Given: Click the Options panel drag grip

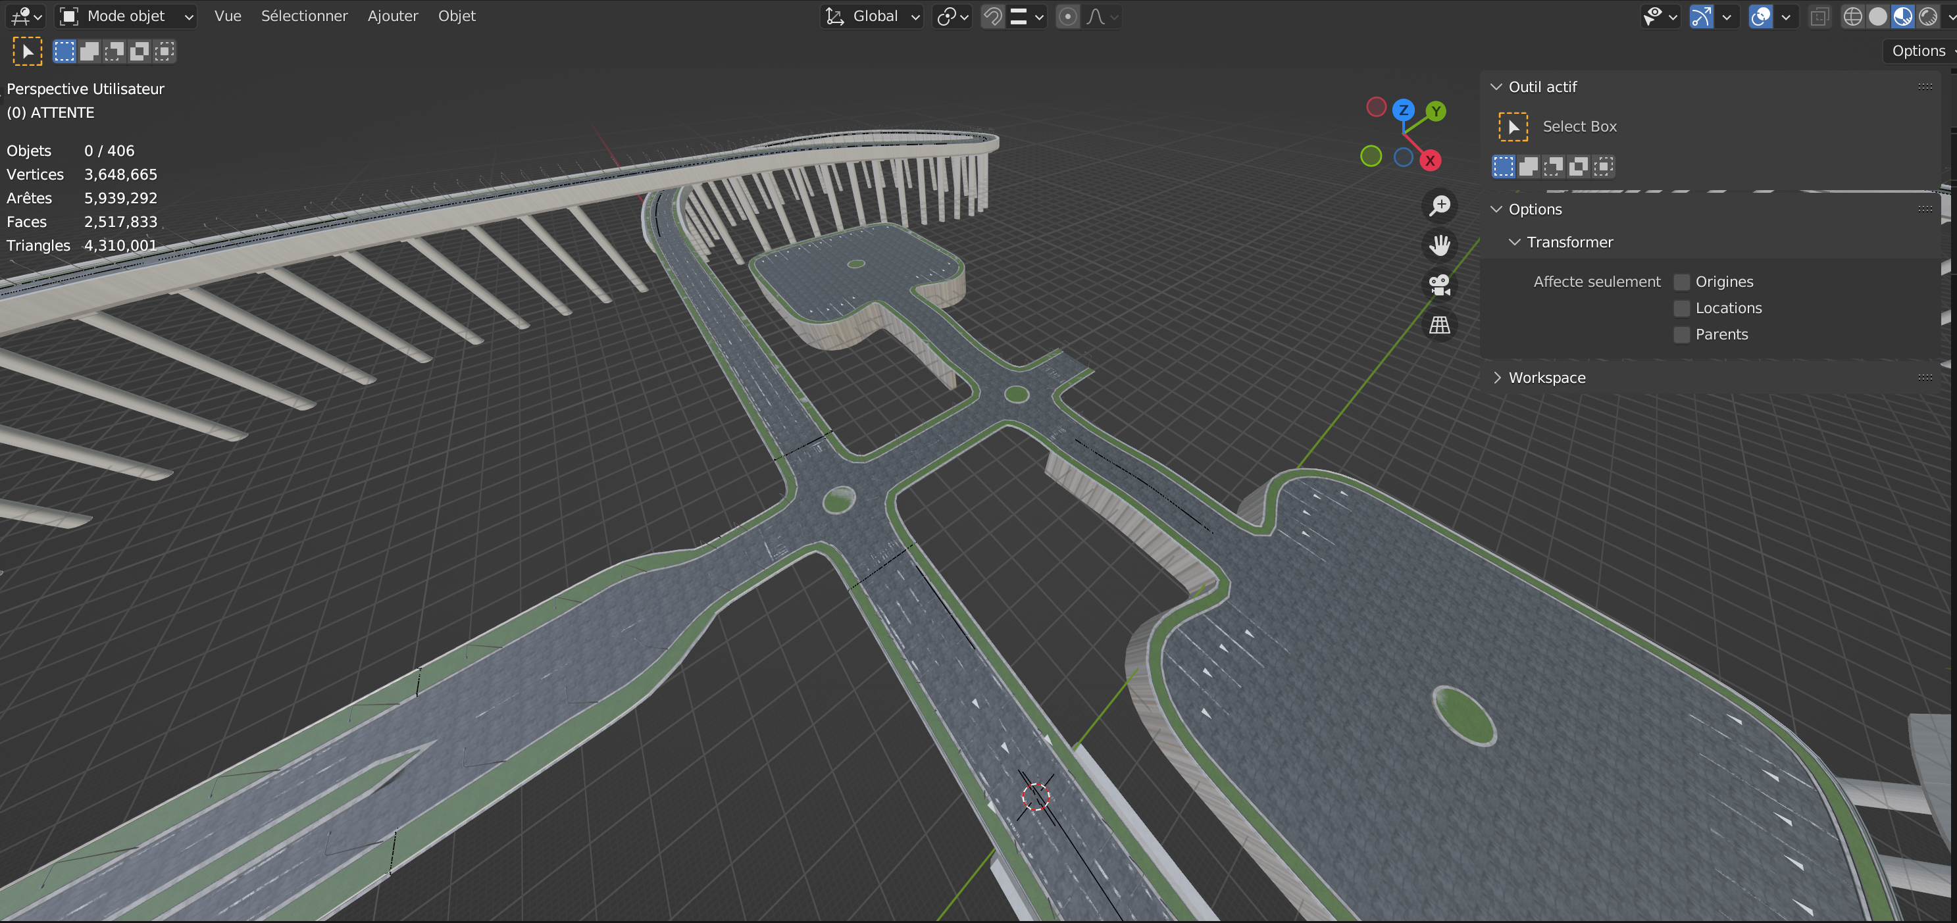Looking at the screenshot, I should (x=1924, y=209).
